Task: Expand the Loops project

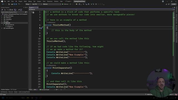Action: click(2, 21)
